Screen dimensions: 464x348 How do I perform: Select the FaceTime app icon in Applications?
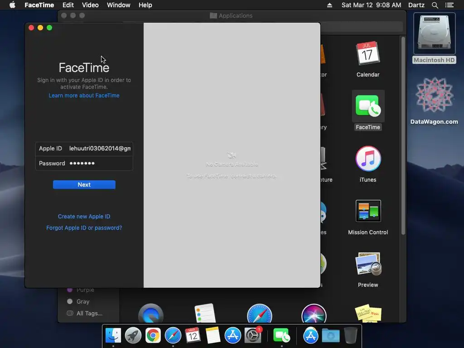coord(368,106)
